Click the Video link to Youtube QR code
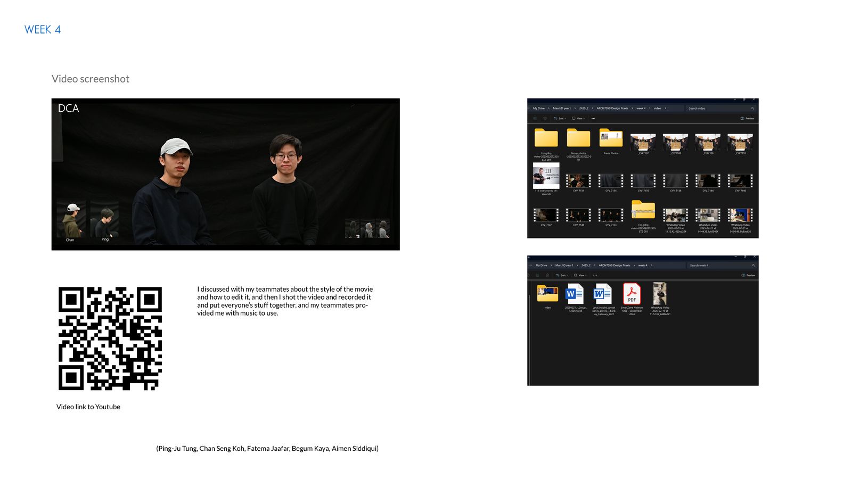Viewport: 852px width, 479px height. (x=110, y=338)
